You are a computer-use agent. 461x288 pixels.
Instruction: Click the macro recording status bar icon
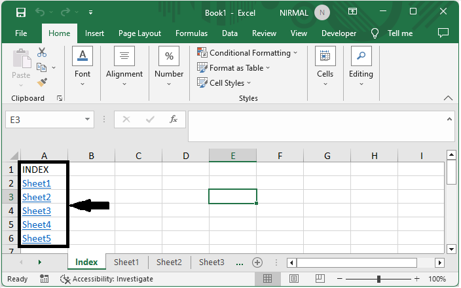(x=44, y=279)
